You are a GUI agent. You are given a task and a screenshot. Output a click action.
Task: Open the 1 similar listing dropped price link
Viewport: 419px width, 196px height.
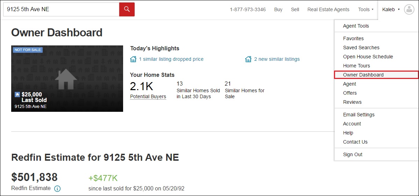171,59
